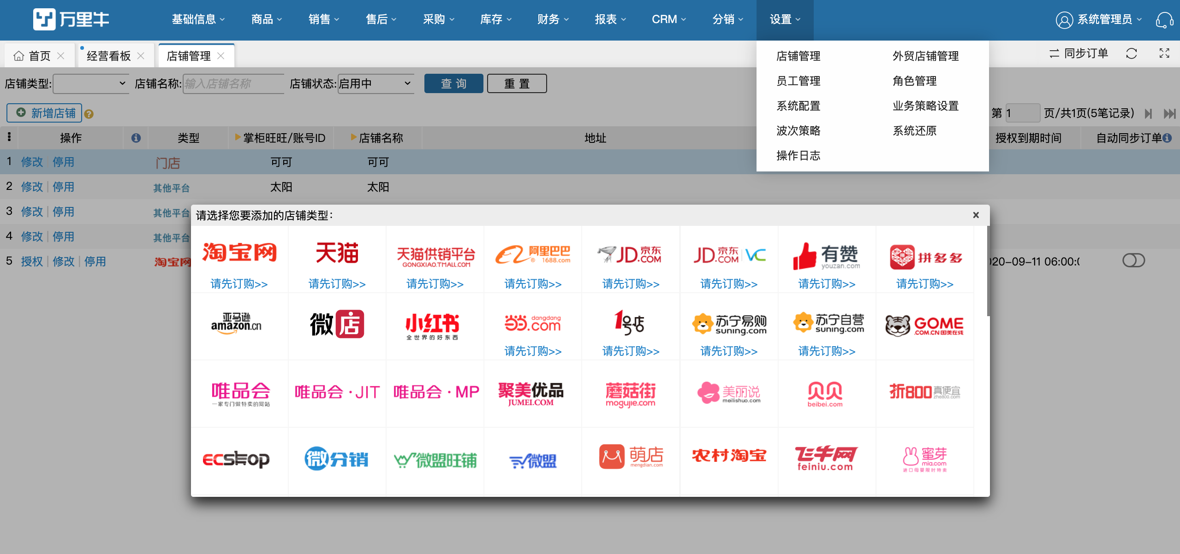The image size is (1180, 554).
Task: Click 停用 link in row 2
Action: click(63, 187)
